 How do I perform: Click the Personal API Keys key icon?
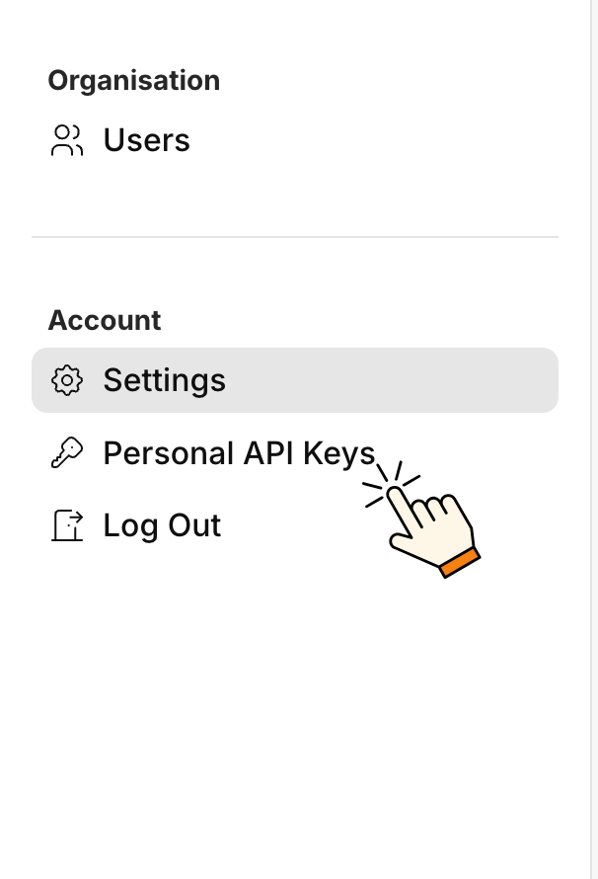(67, 453)
